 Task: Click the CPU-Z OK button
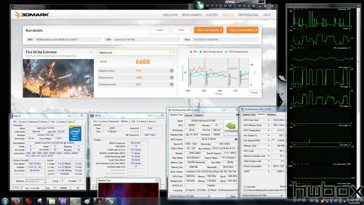[78, 188]
